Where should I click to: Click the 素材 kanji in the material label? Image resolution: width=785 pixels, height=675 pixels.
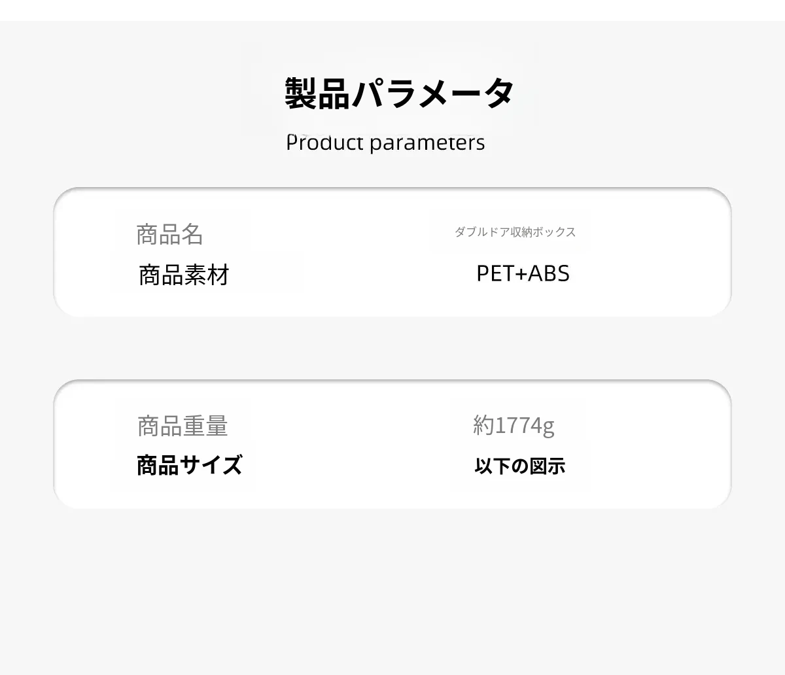tap(207, 275)
